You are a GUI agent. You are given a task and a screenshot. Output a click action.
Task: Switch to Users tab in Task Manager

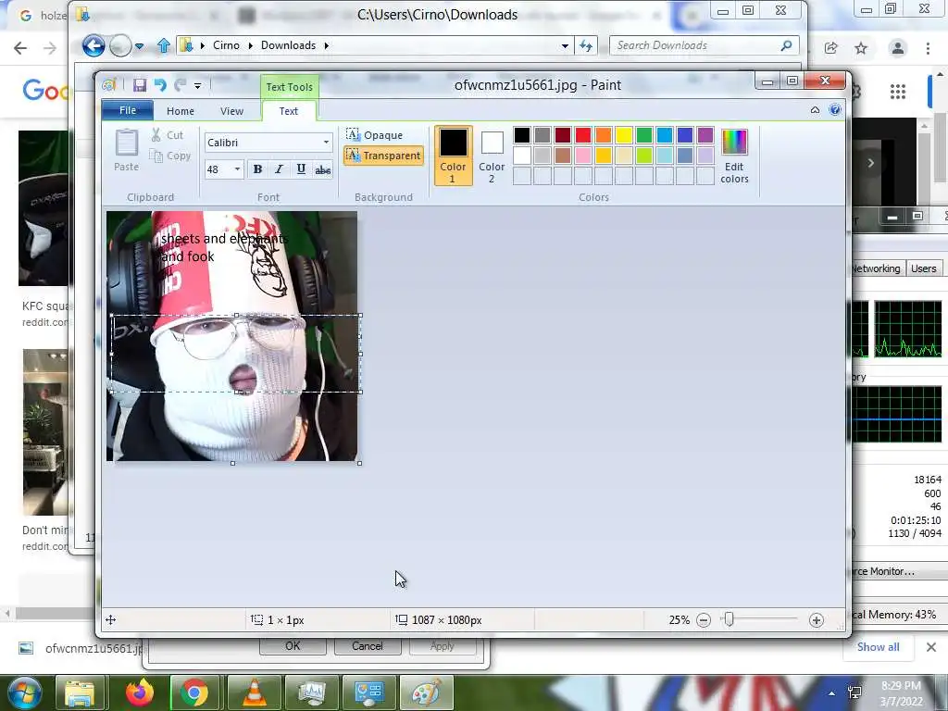pyautogui.click(x=923, y=268)
